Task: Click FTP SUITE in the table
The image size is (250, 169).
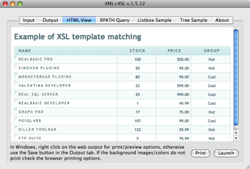Action: pos(30,138)
